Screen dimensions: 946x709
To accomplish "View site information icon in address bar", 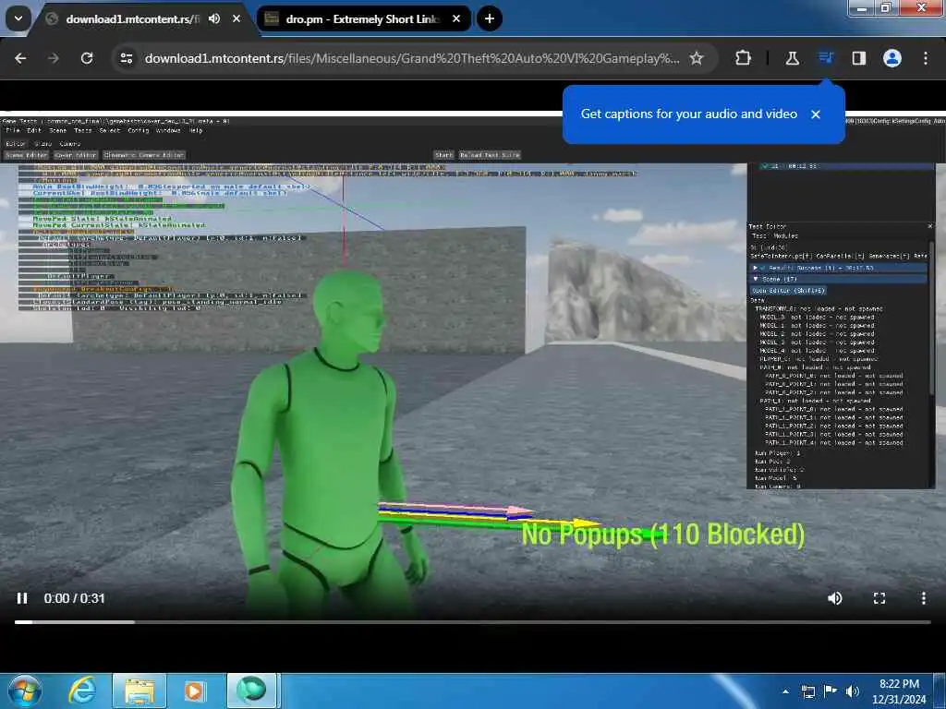I will coord(127,58).
